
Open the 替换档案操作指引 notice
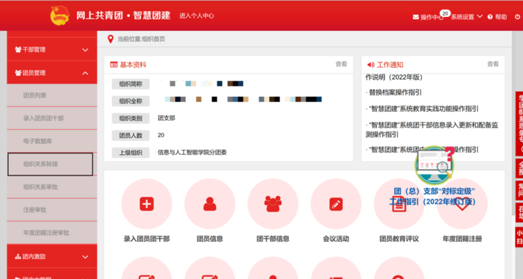pyautogui.click(x=395, y=92)
